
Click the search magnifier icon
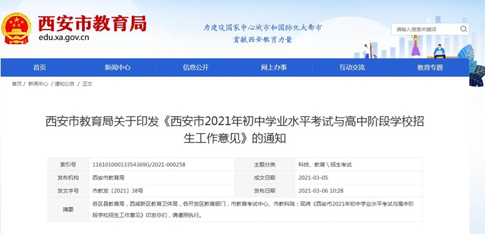(x=463, y=29)
